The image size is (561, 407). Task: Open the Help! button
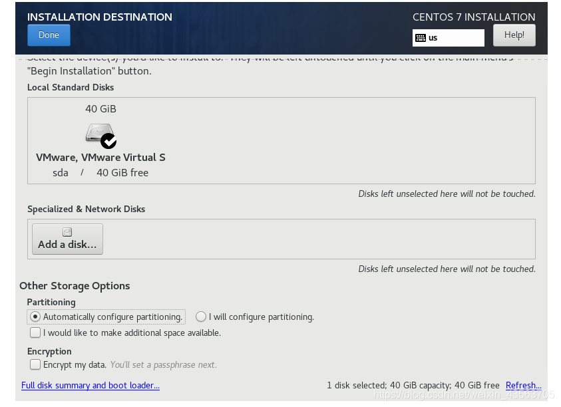coord(514,35)
